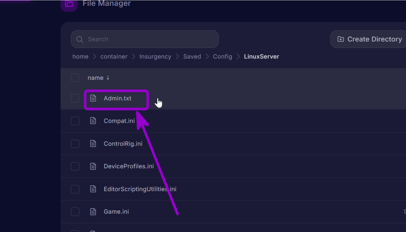Open the EditorScriptingUtilities.ini file

(140, 189)
